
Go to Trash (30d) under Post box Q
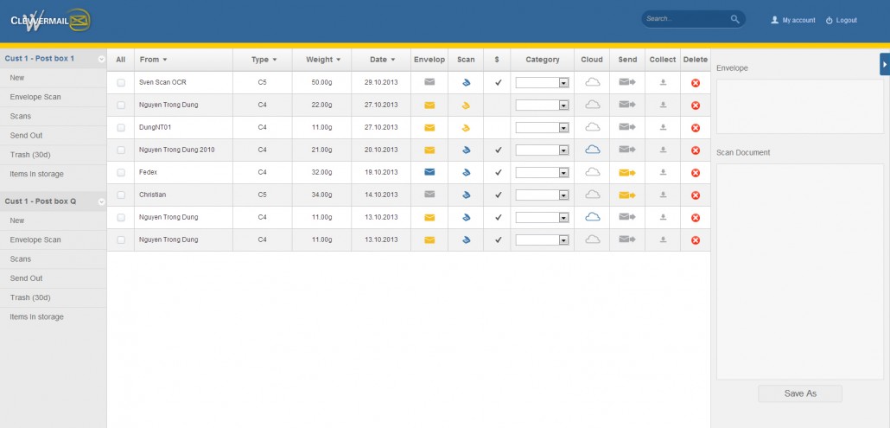[30, 297]
